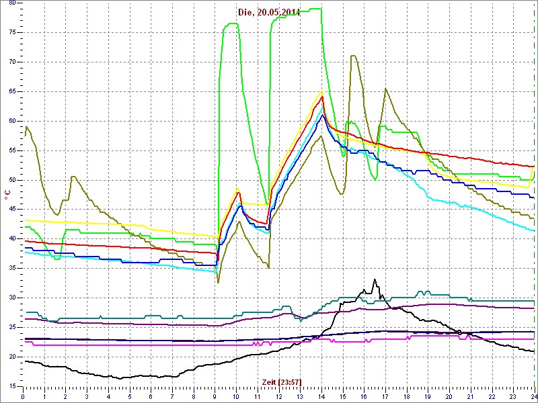Click hour 0 on the time axis
This screenshot has width=538, height=403.
click(x=23, y=397)
